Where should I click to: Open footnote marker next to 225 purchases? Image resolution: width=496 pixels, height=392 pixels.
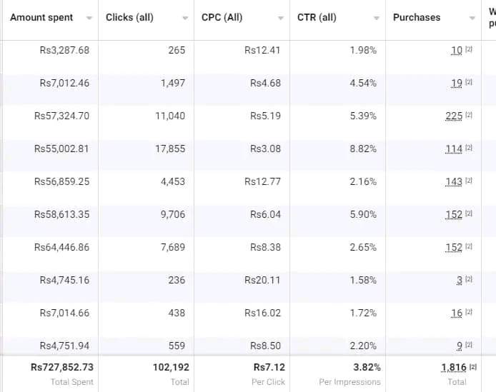click(x=469, y=116)
